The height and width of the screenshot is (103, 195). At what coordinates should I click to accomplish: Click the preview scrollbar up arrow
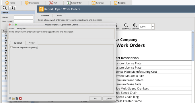tap(193, 31)
